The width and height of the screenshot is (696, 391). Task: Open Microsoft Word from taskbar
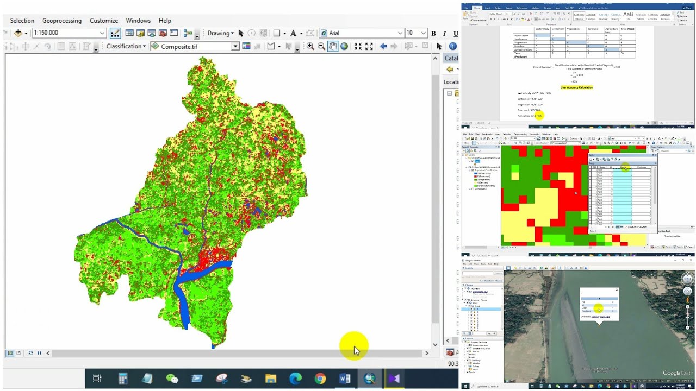345,379
